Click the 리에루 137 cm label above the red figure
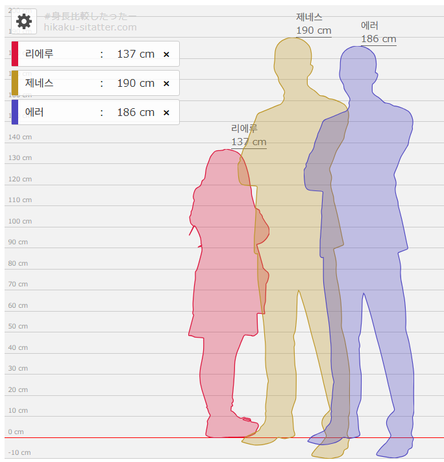 [249, 135]
